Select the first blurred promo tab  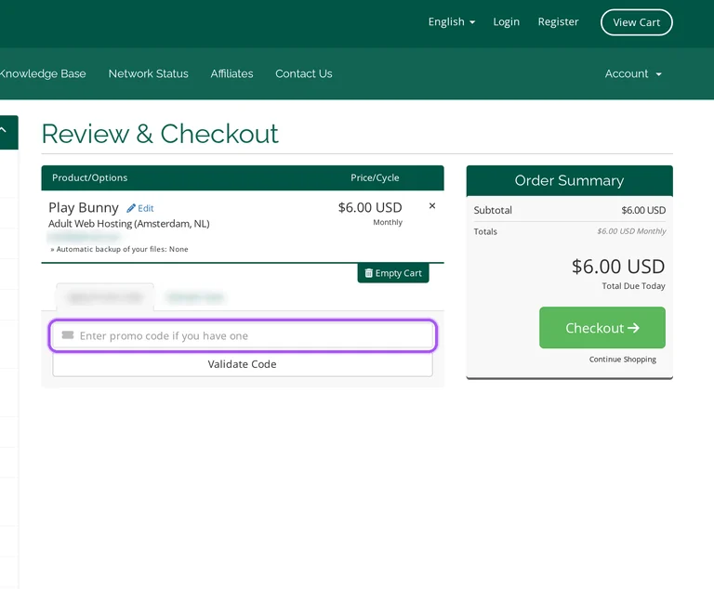(x=105, y=297)
